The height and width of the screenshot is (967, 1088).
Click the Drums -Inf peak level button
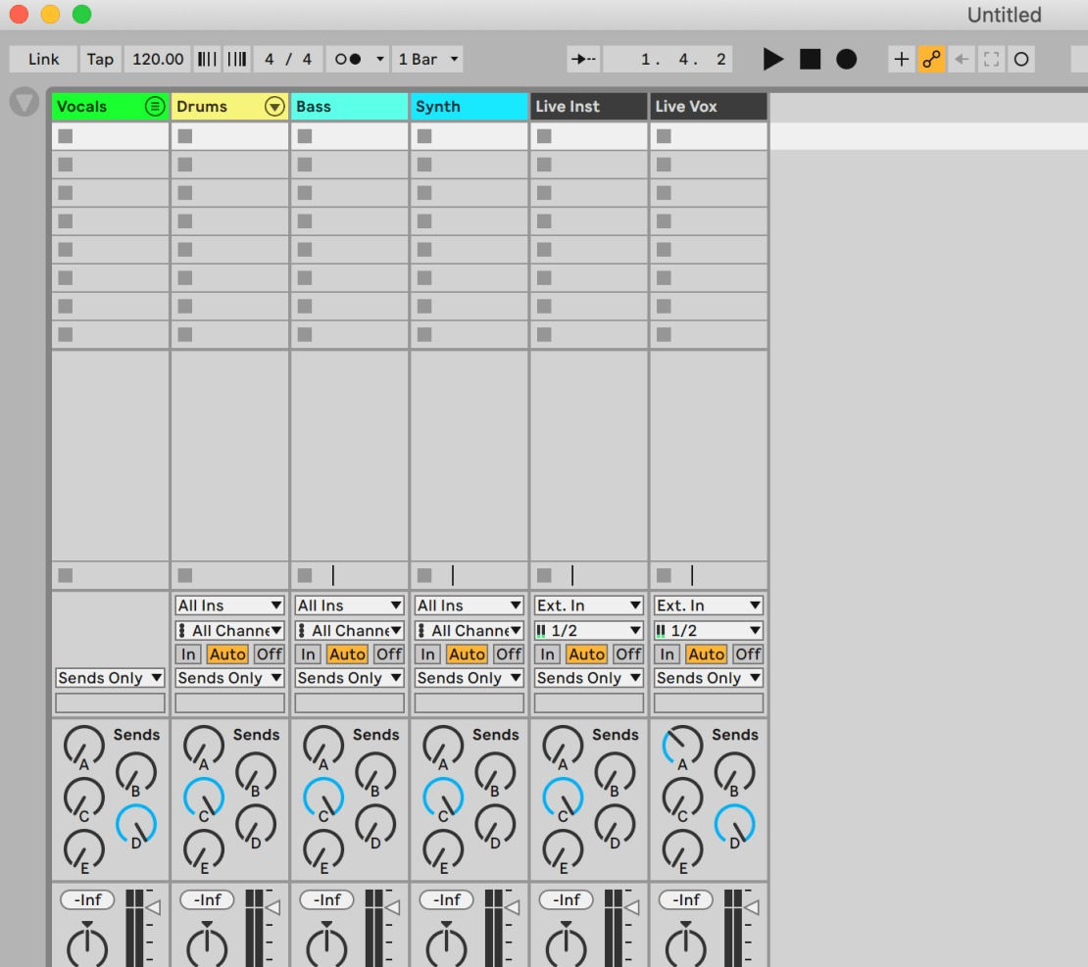[x=207, y=899]
